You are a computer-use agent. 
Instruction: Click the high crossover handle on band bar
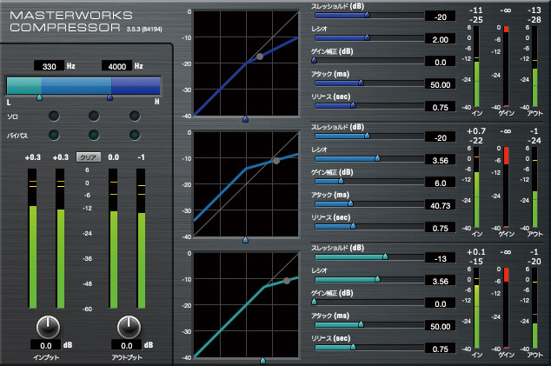pyautogui.click(x=110, y=97)
